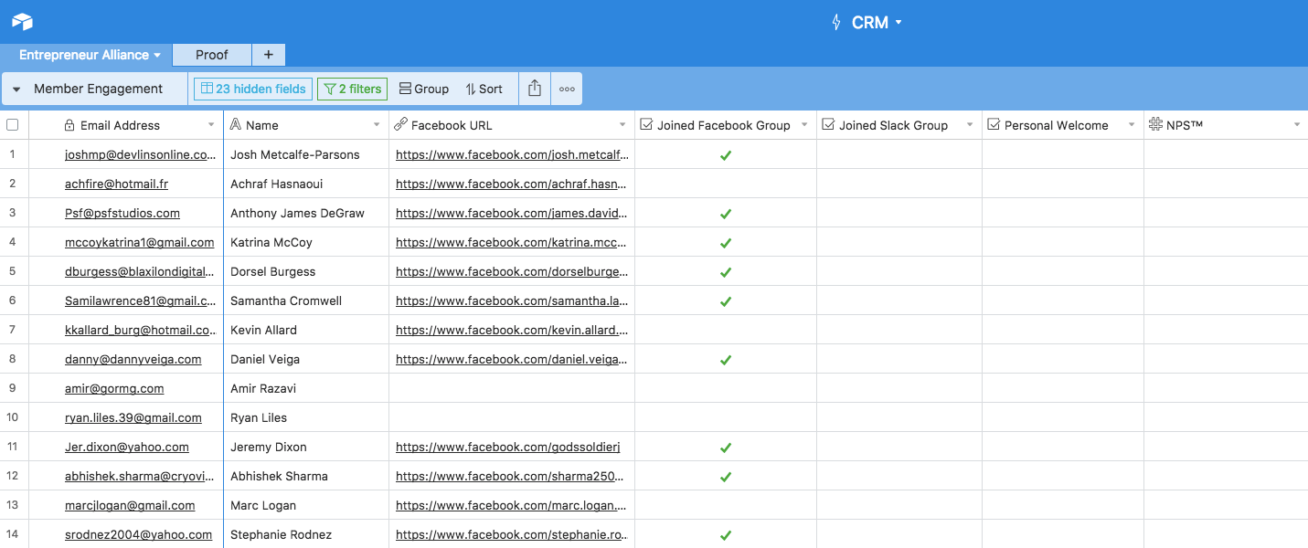Open the CRM base title dropdown

[x=876, y=23]
